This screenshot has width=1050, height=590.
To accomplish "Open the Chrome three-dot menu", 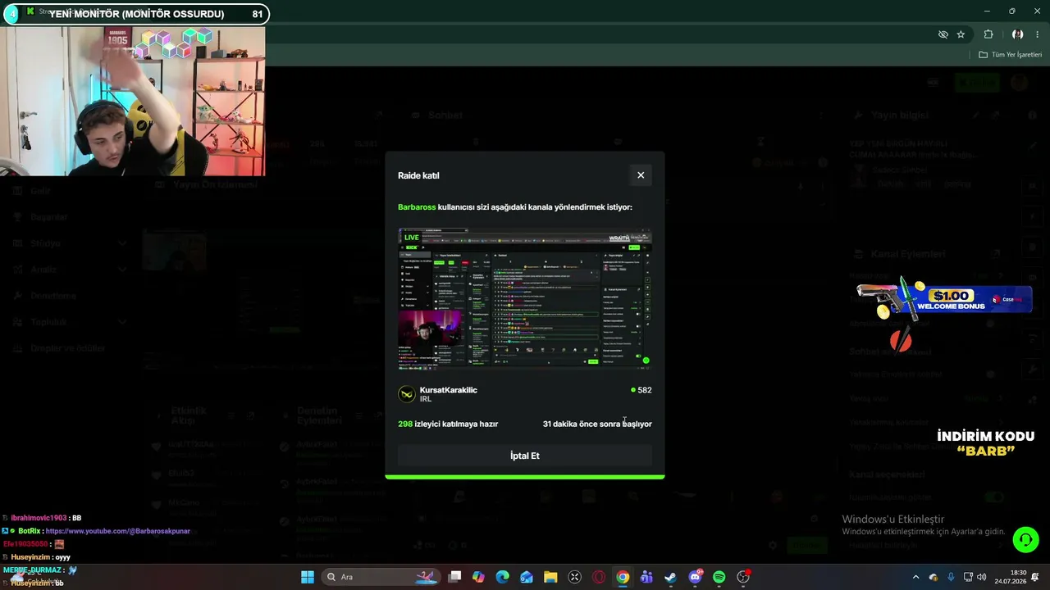I will point(1037,34).
